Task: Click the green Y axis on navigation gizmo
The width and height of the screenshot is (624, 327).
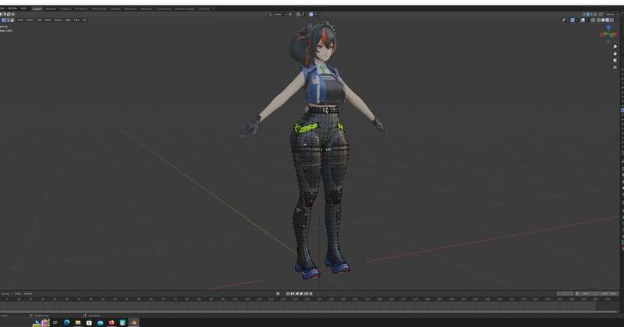Action: click(x=612, y=36)
